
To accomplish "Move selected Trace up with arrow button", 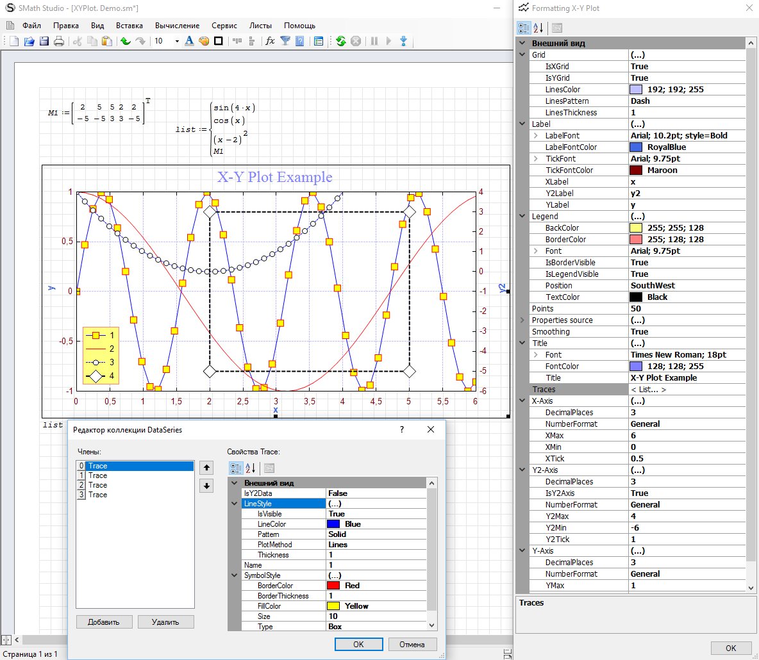I will point(206,468).
